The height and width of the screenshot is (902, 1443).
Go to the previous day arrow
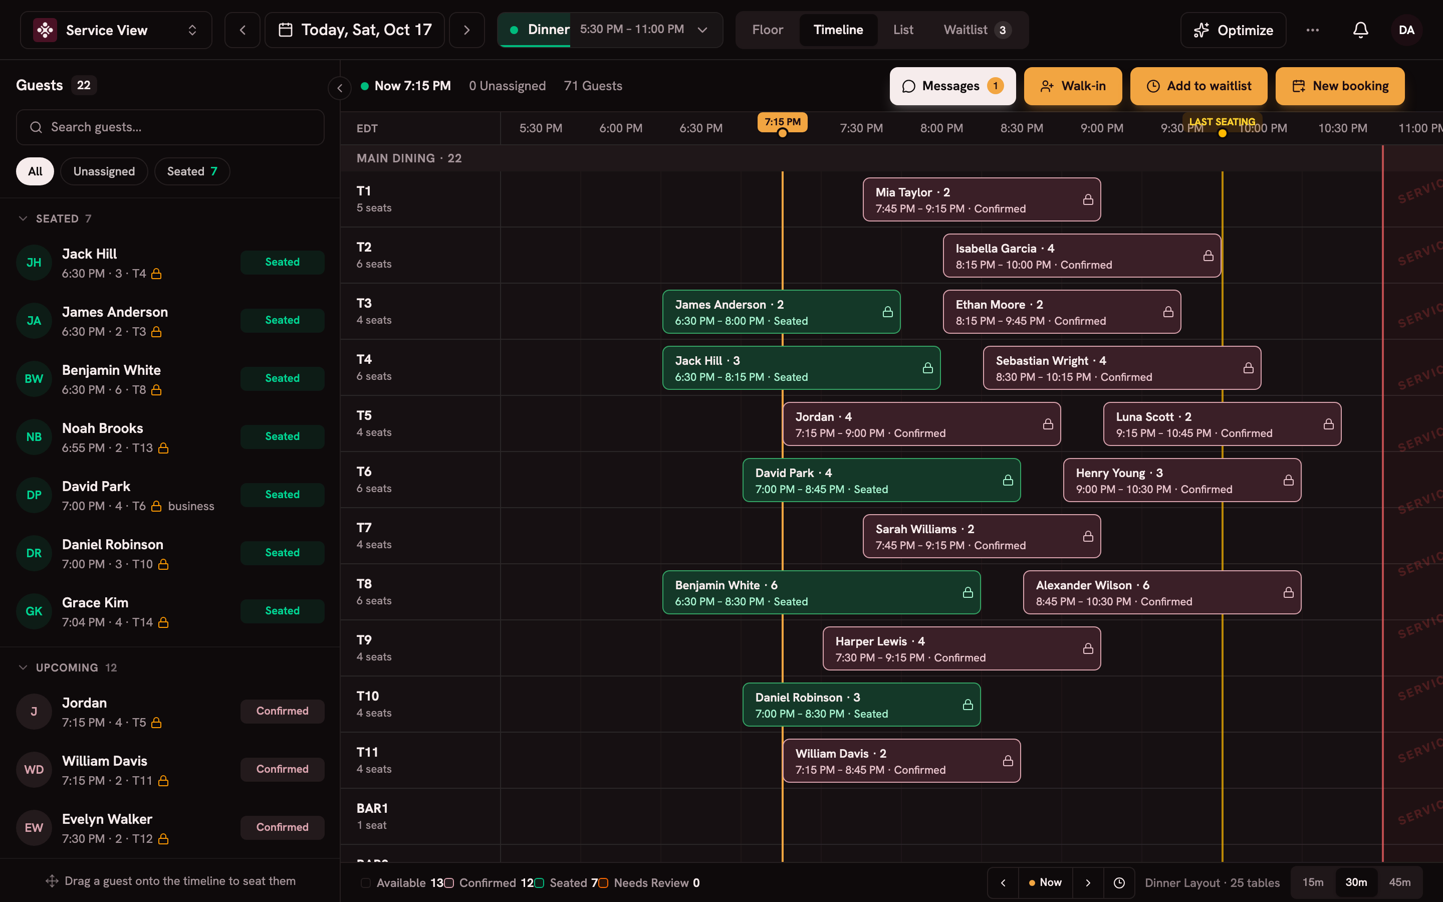tap(242, 30)
